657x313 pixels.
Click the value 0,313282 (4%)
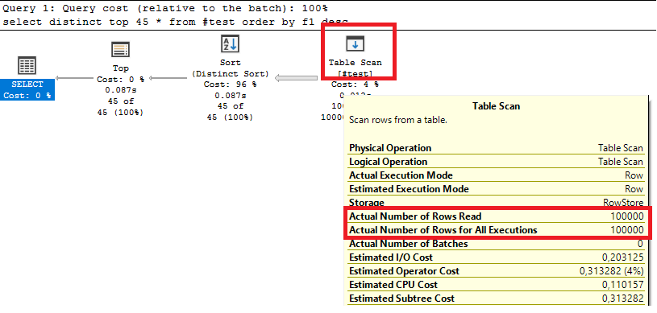(x=612, y=271)
